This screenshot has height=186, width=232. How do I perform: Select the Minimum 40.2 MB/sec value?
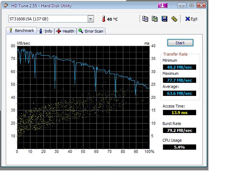coord(179,67)
